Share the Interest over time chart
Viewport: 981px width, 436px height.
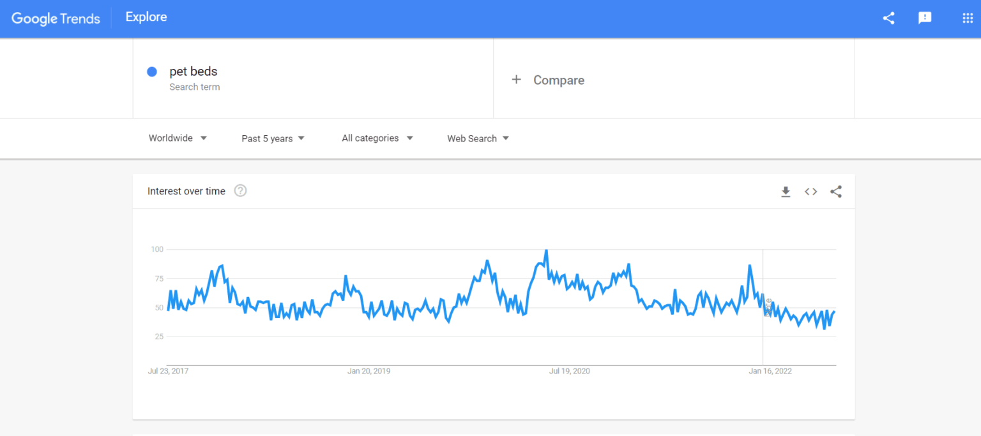pyautogui.click(x=836, y=191)
